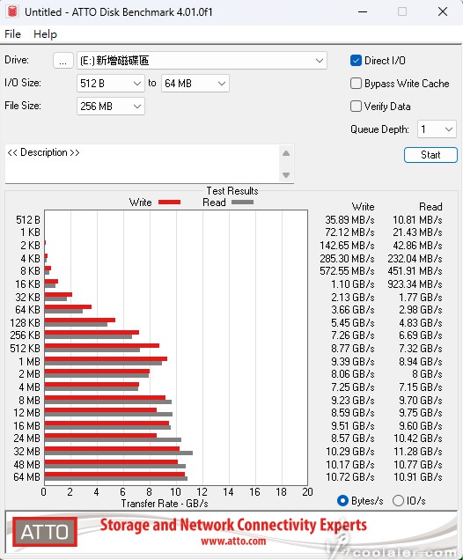463x560 pixels.
Task: Start the benchmark test
Action: (x=430, y=155)
